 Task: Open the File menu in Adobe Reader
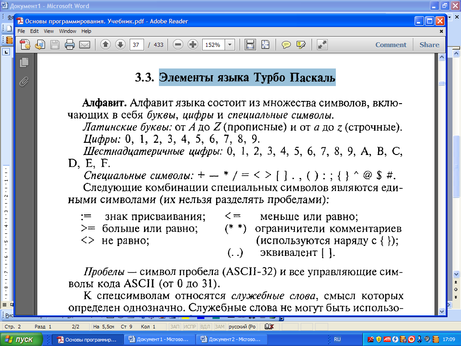click(21, 31)
